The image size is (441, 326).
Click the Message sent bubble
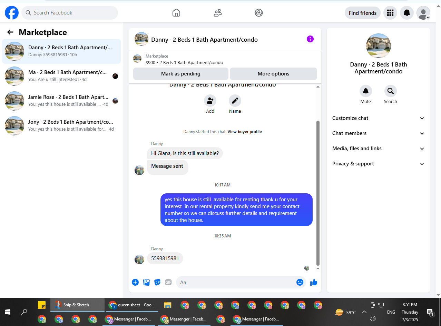167,167
